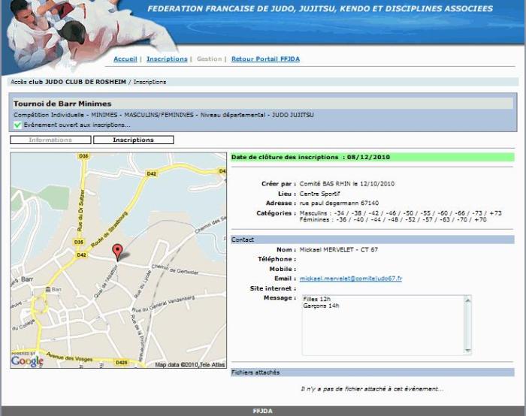Click the green checkmark icon for open event
Viewport: 526px width, 416px height.
tap(17, 125)
